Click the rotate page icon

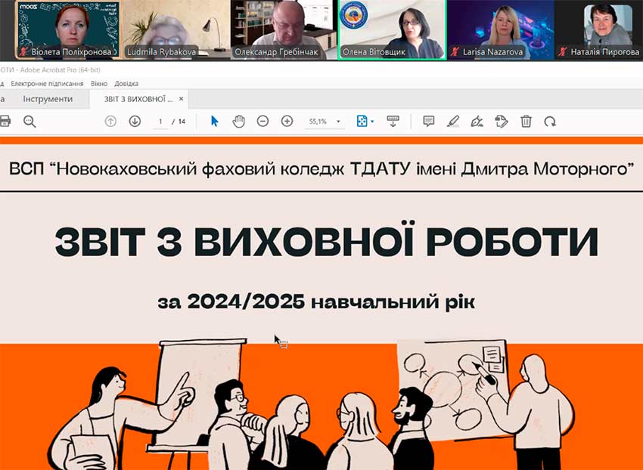(x=550, y=121)
